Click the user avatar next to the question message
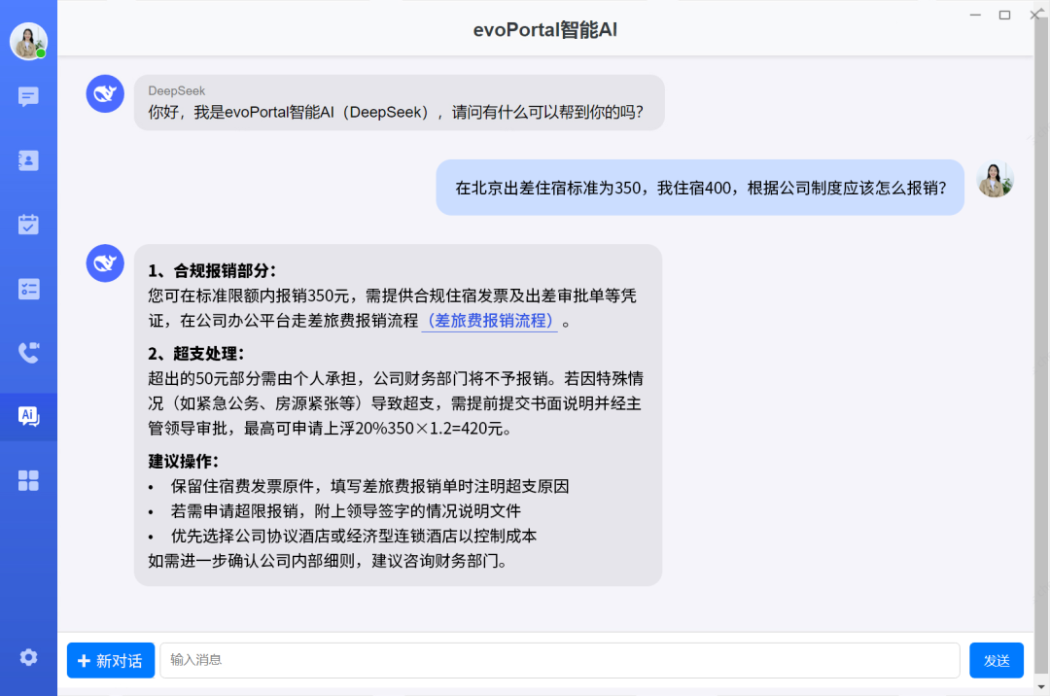This screenshot has height=696, width=1050. pyautogui.click(x=995, y=179)
